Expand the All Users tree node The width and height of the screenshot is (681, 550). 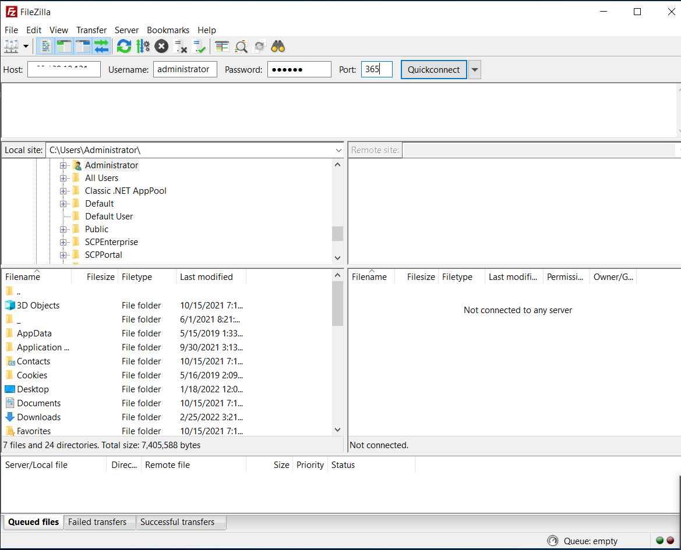point(63,178)
